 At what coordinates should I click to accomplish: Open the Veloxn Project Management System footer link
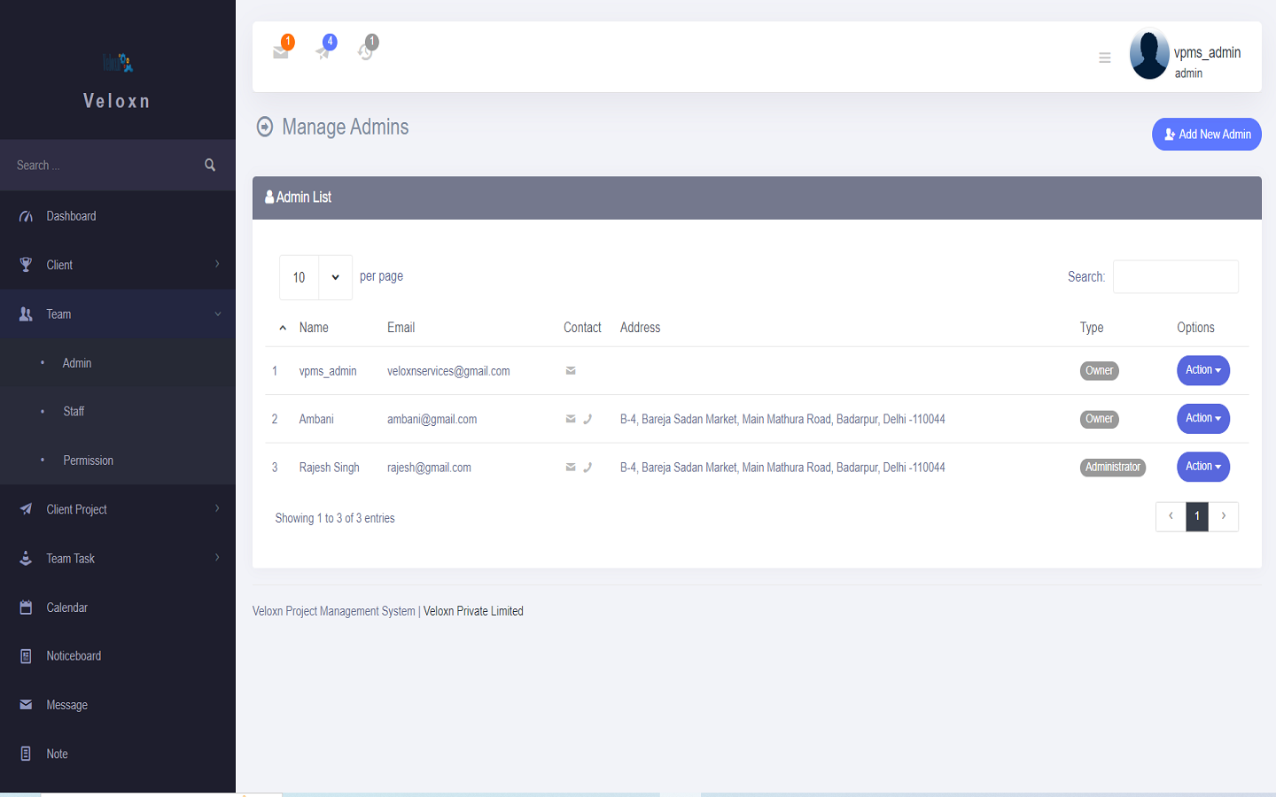333,610
